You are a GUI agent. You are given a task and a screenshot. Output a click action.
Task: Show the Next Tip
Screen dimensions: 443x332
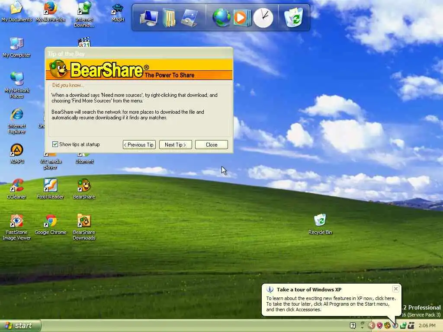tap(176, 144)
